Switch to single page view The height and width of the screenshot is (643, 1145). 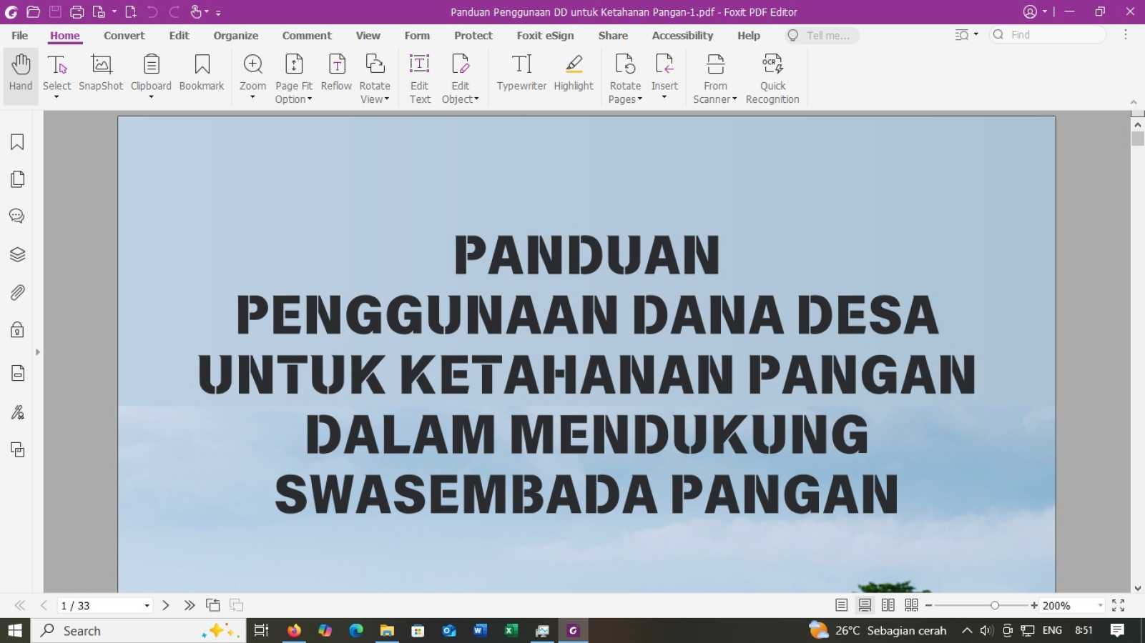842,605
